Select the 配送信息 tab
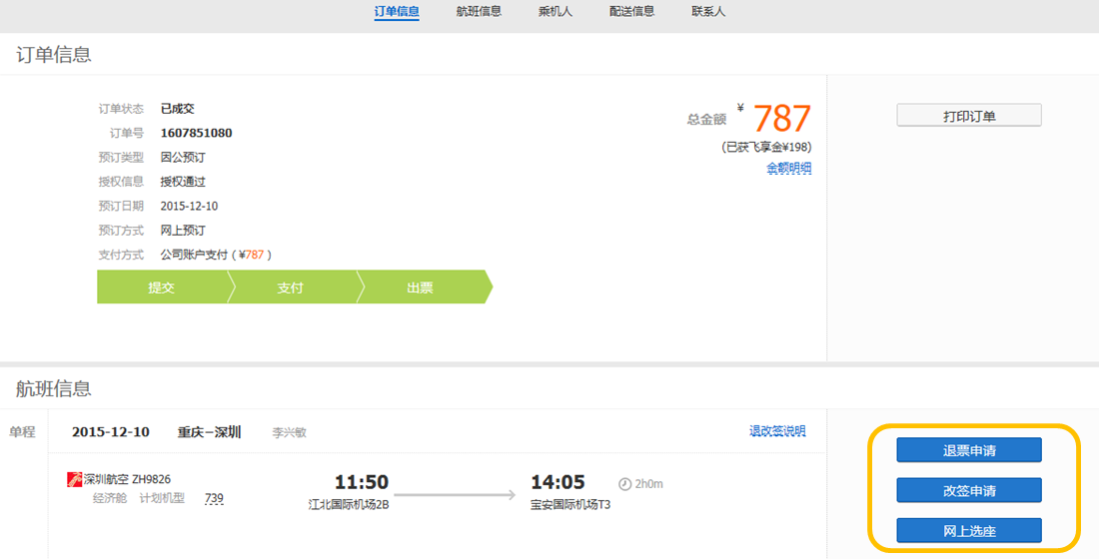The height and width of the screenshot is (559, 1099). tap(631, 11)
